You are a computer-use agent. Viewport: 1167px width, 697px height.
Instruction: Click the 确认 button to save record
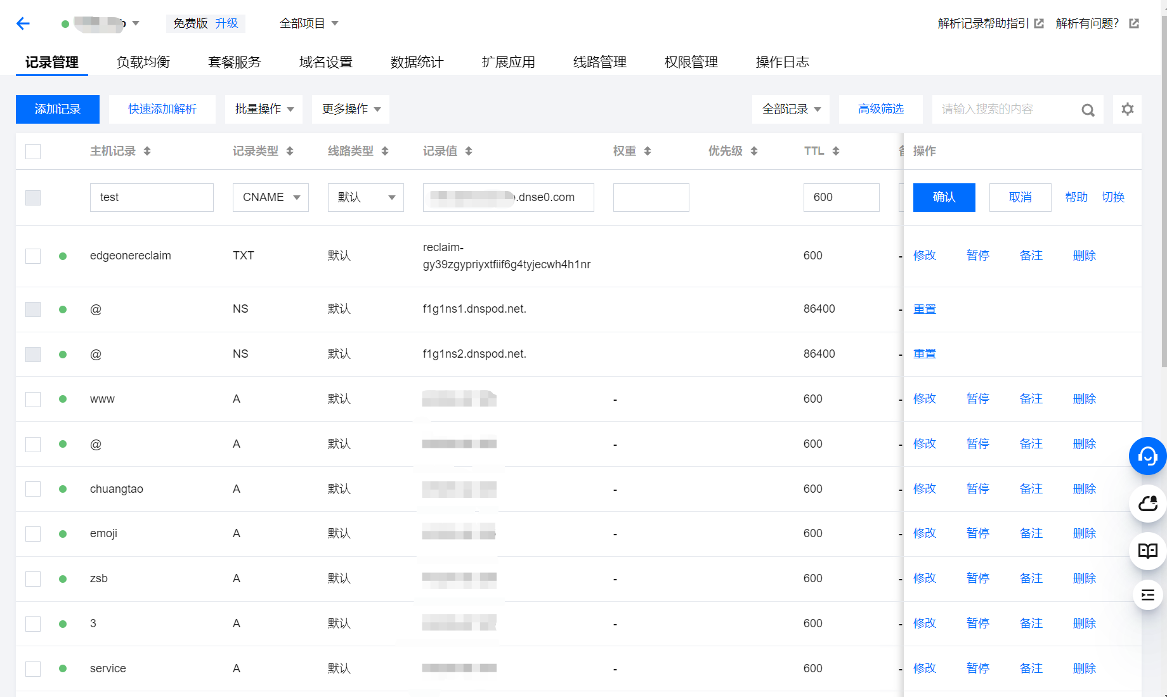coord(944,197)
